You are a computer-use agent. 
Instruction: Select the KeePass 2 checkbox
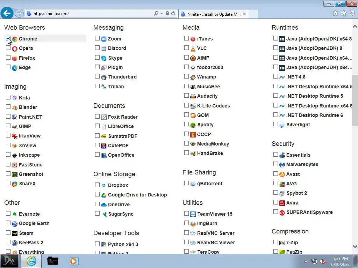click(x=8, y=242)
